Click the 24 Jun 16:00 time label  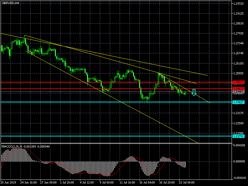click(x=29, y=183)
